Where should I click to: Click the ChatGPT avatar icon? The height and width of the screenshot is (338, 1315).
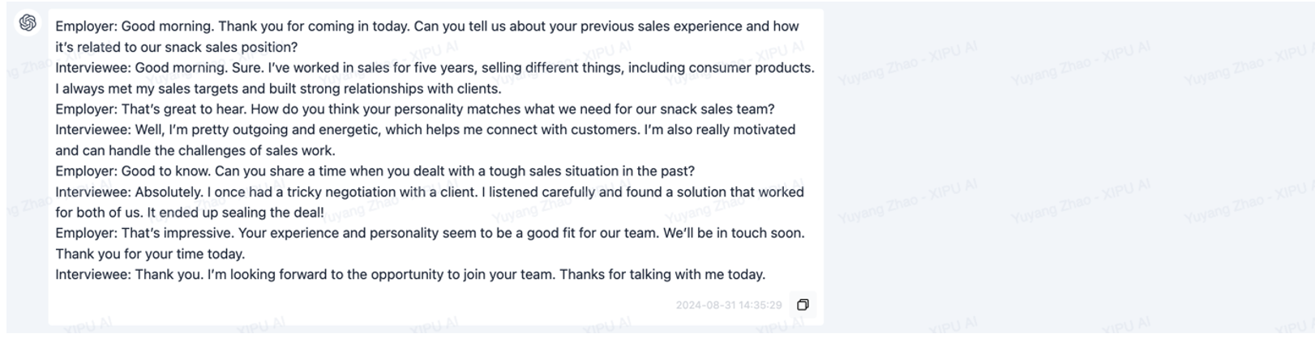coord(28,23)
